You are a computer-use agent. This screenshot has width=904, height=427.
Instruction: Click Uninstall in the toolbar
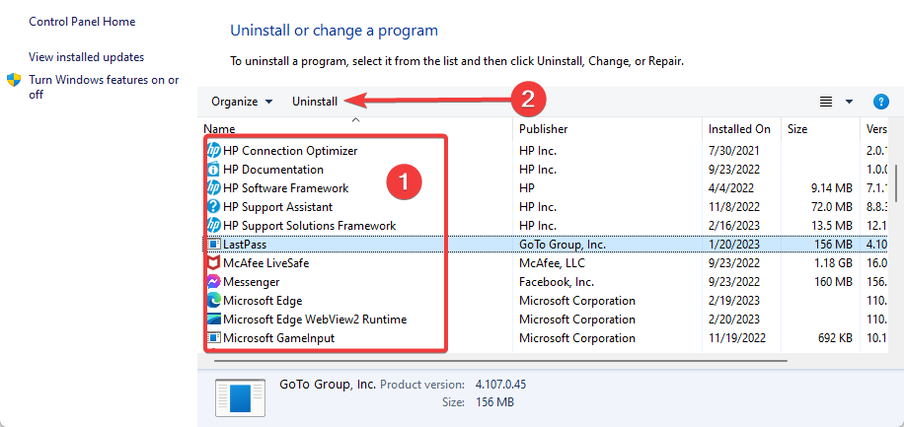pyautogui.click(x=315, y=102)
